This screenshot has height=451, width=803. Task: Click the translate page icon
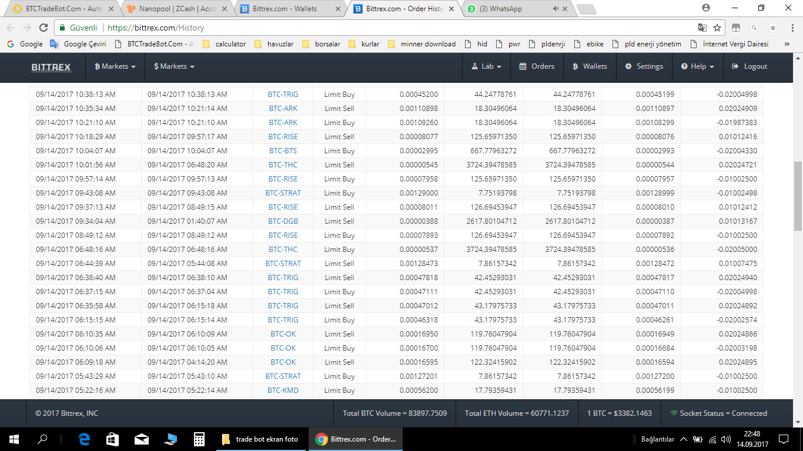702,28
